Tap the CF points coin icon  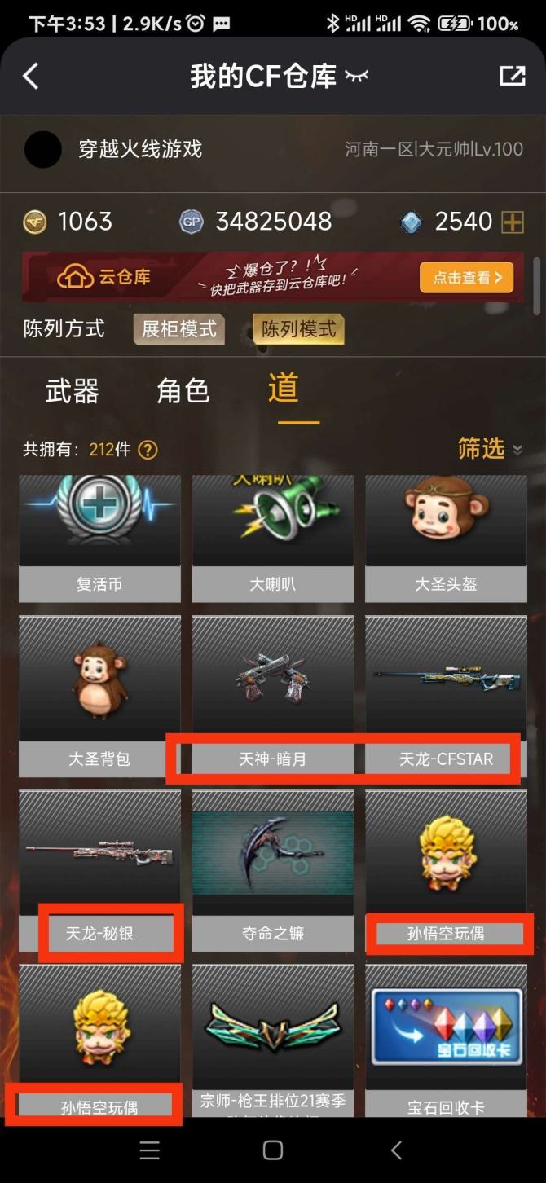click(x=35, y=222)
